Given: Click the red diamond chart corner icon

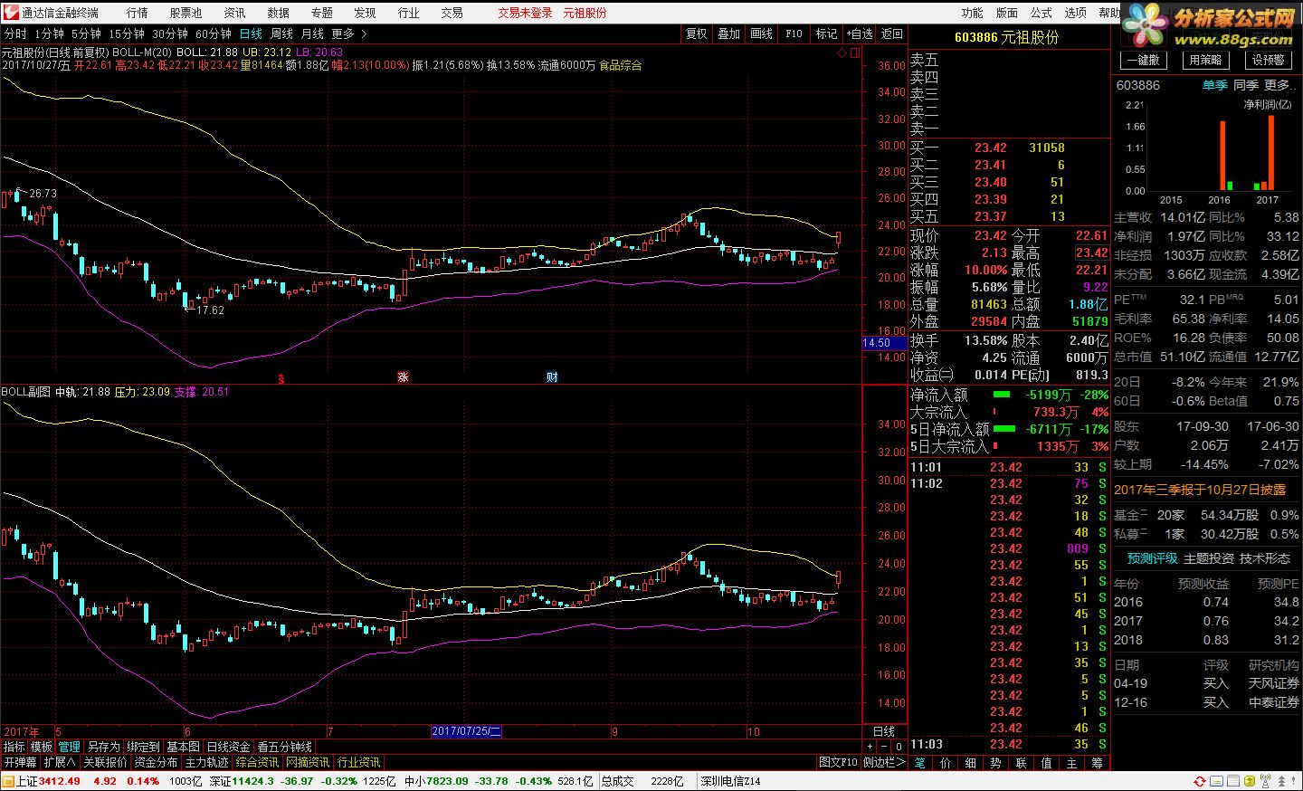Looking at the screenshot, I should pos(842,53).
